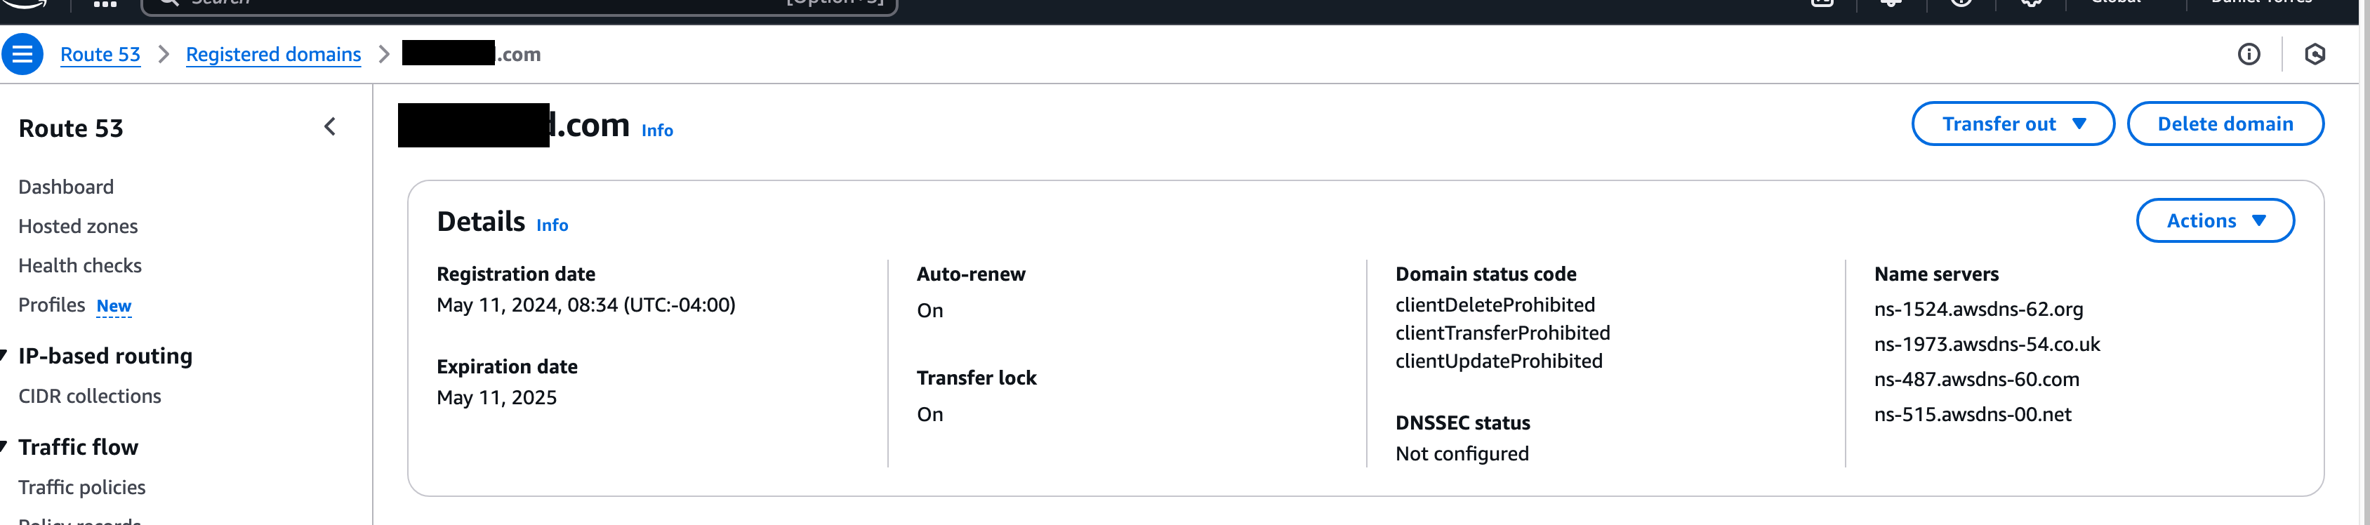Collapse the IP-based routing section
The image size is (2370, 525).
point(5,356)
